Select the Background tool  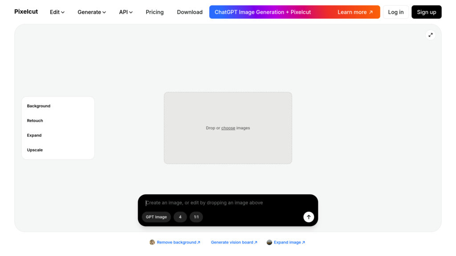39,106
